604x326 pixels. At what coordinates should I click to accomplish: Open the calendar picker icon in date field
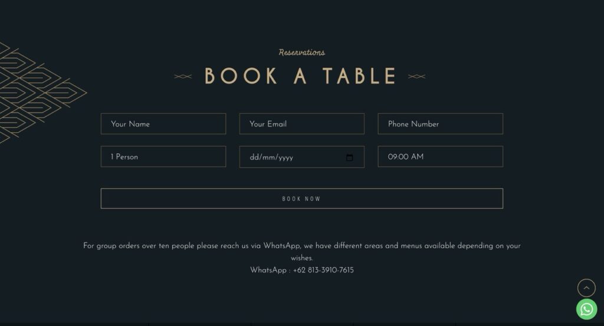[x=349, y=157]
